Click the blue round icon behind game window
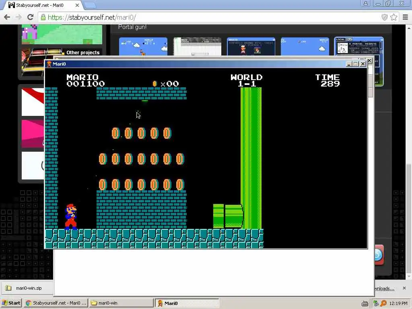412x309 pixels. click(x=378, y=255)
